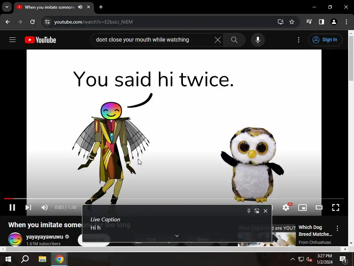
Task: Clear the search query with the X
Action: tap(218, 40)
